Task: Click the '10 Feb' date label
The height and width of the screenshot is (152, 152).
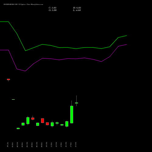Action: [47, 145]
